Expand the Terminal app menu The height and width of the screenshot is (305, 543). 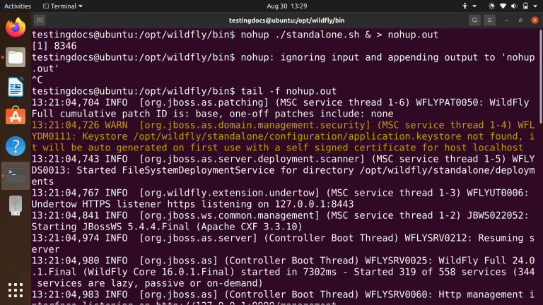click(66, 6)
